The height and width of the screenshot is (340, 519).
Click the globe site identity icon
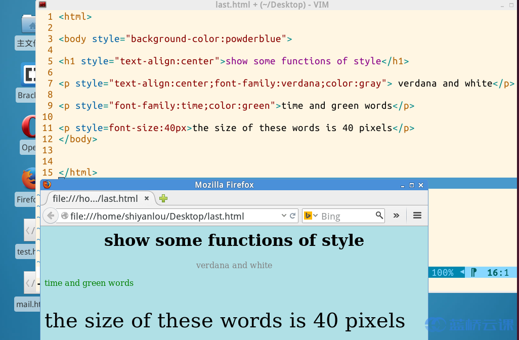65,216
